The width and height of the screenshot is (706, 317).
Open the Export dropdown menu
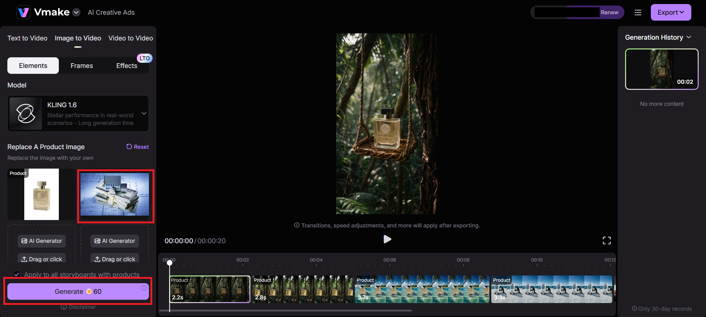click(x=671, y=12)
